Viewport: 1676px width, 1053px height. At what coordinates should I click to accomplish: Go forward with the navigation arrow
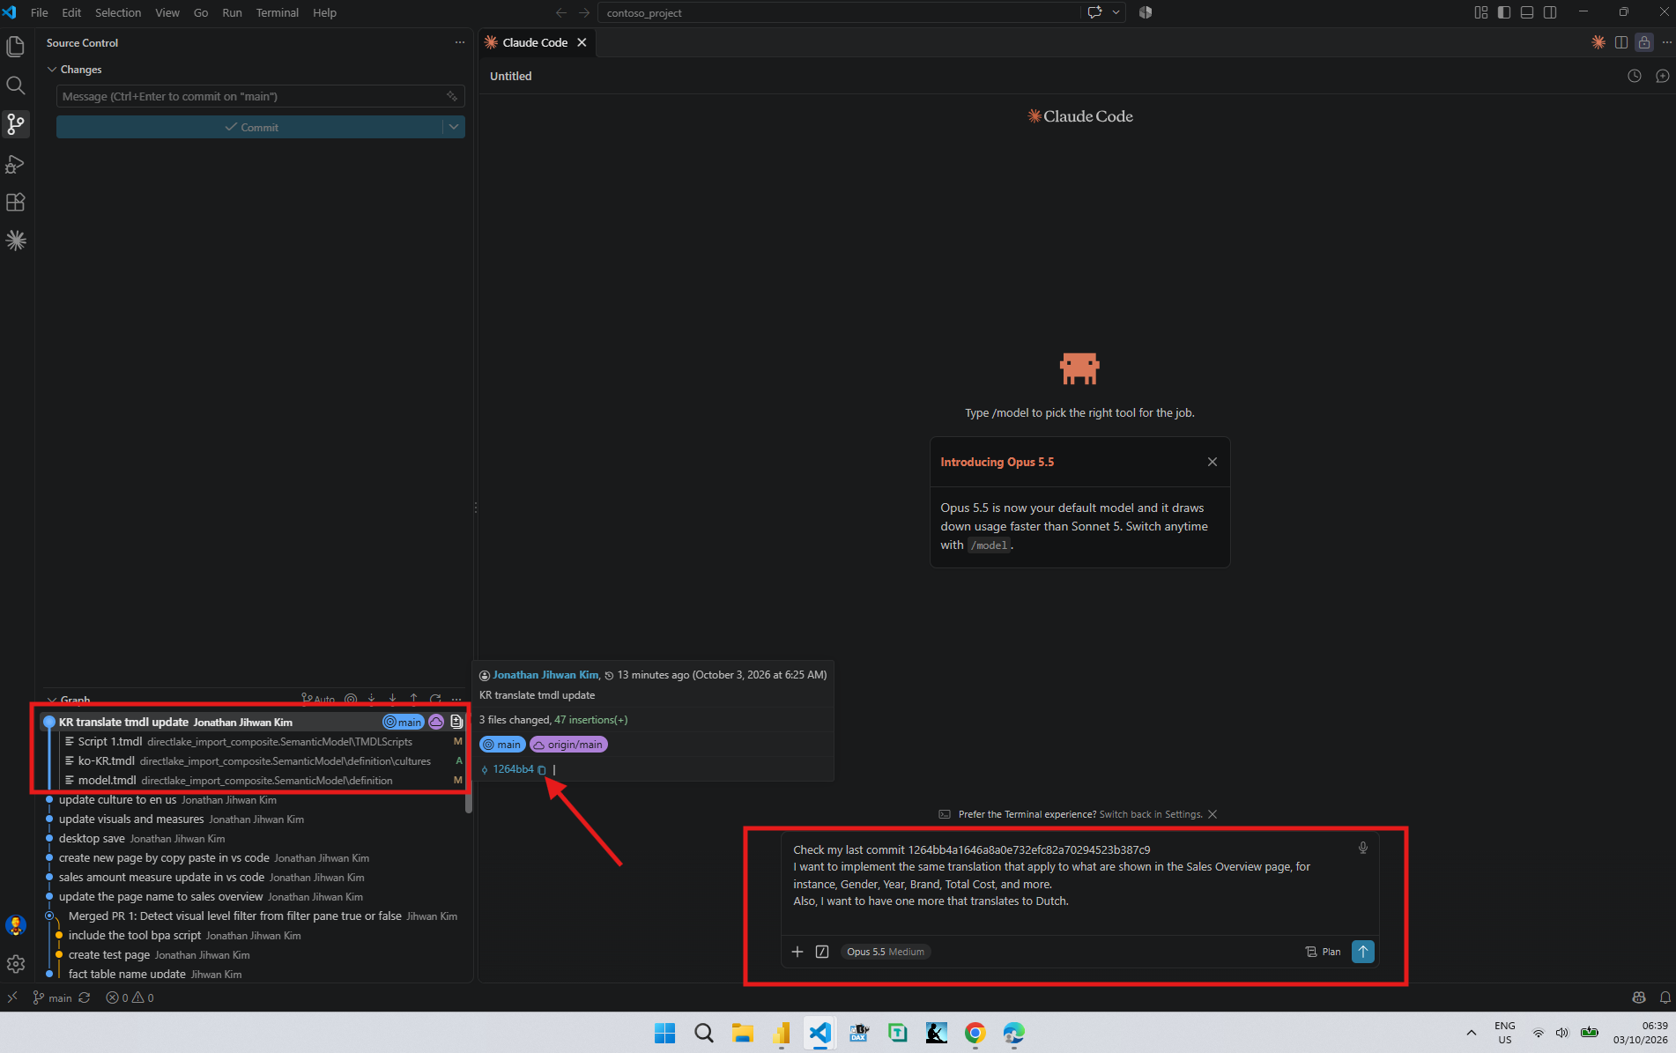[x=584, y=12]
